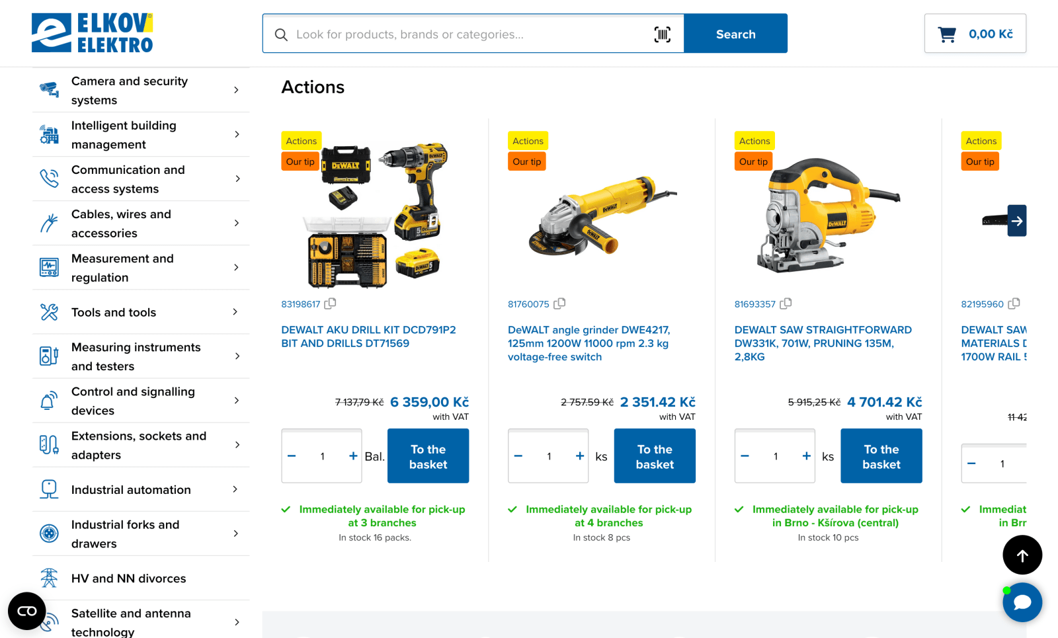Click the Intelligent building management icon
The image size is (1058, 638).
pos(49,134)
